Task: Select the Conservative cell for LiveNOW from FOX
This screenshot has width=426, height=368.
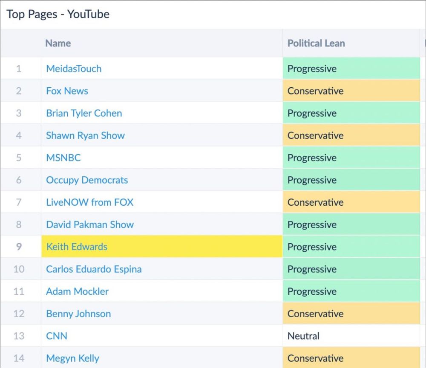Action: (351, 202)
